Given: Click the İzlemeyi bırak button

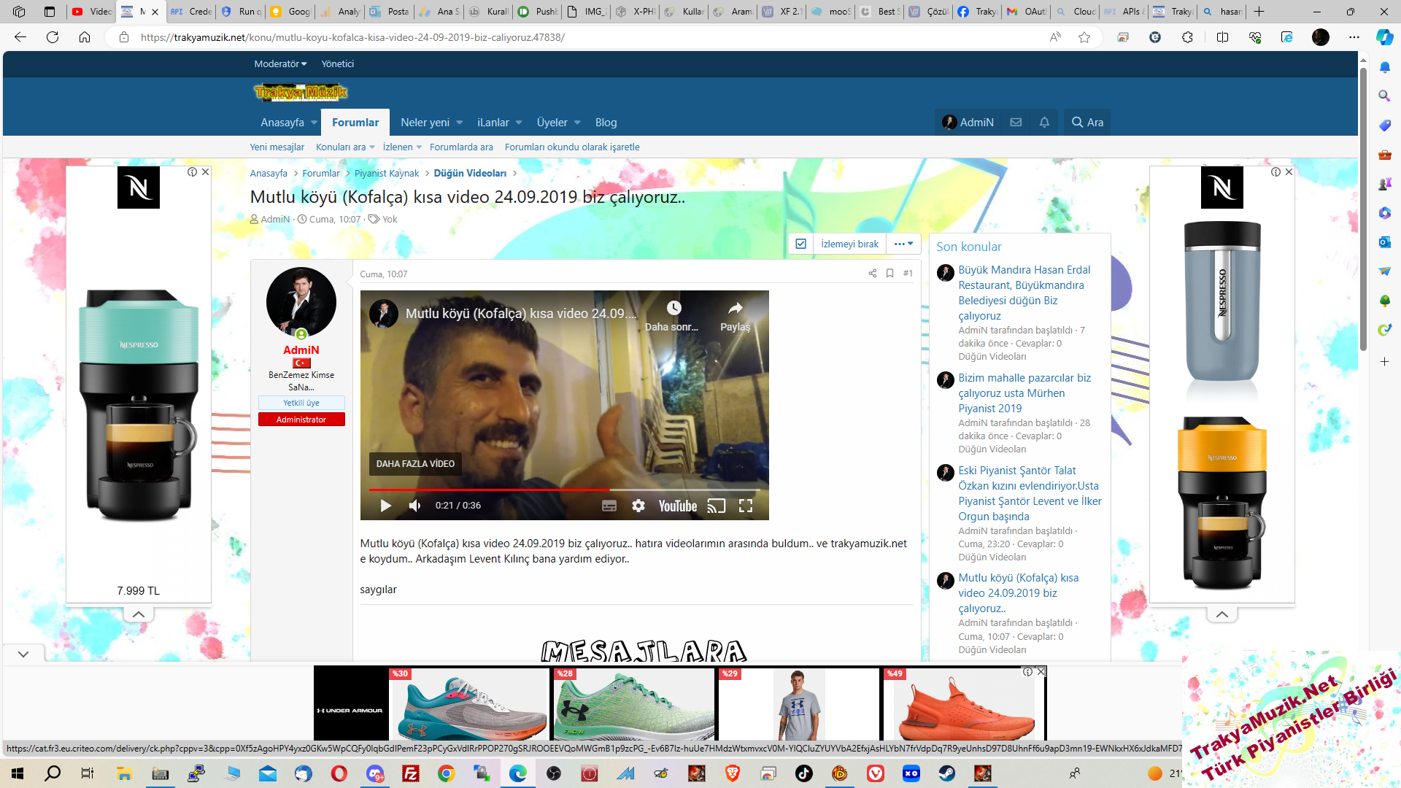Looking at the screenshot, I should pos(849,244).
